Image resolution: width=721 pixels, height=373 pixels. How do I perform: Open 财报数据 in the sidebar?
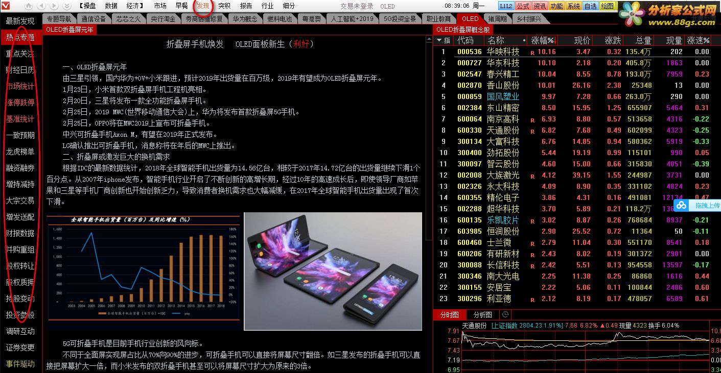point(20,233)
